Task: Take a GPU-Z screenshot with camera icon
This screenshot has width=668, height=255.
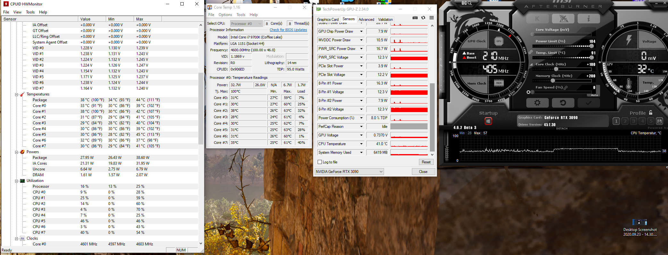Action: (415, 18)
